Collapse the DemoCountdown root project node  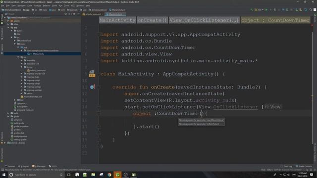[5, 18]
